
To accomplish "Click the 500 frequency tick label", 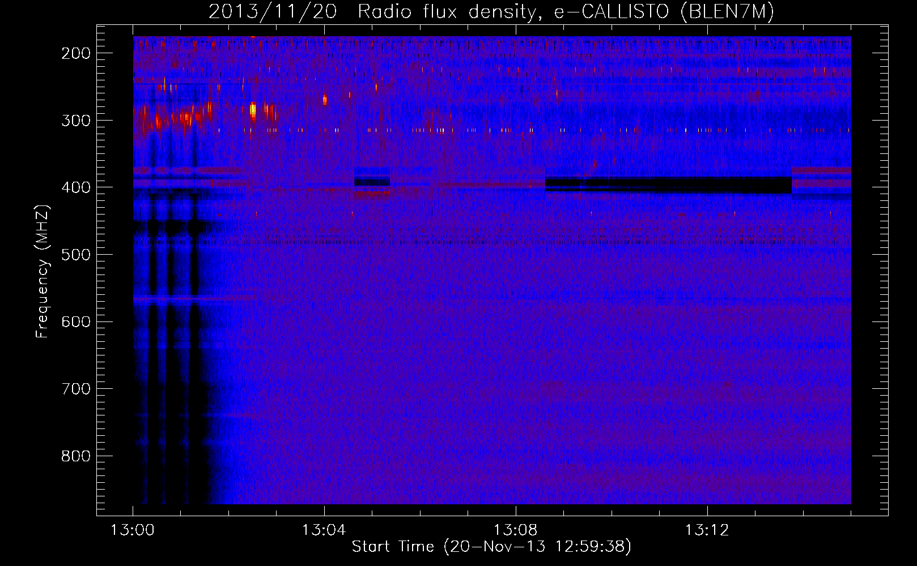I will point(76,255).
